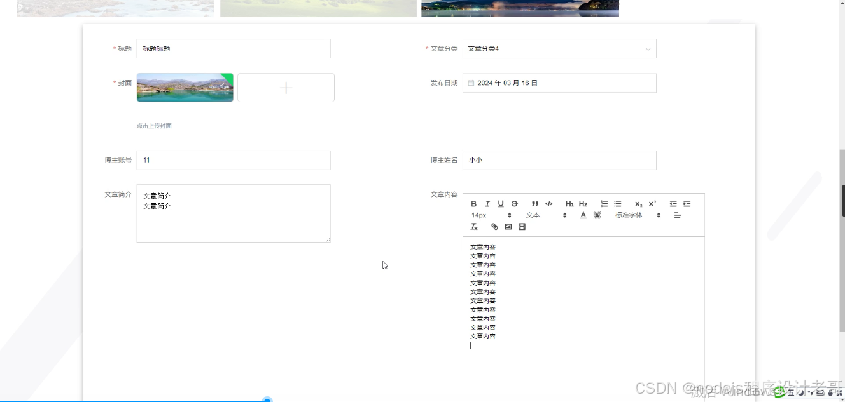Open the 文本 paragraph style dropdown
845x402 pixels.
[x=546, y=215]
